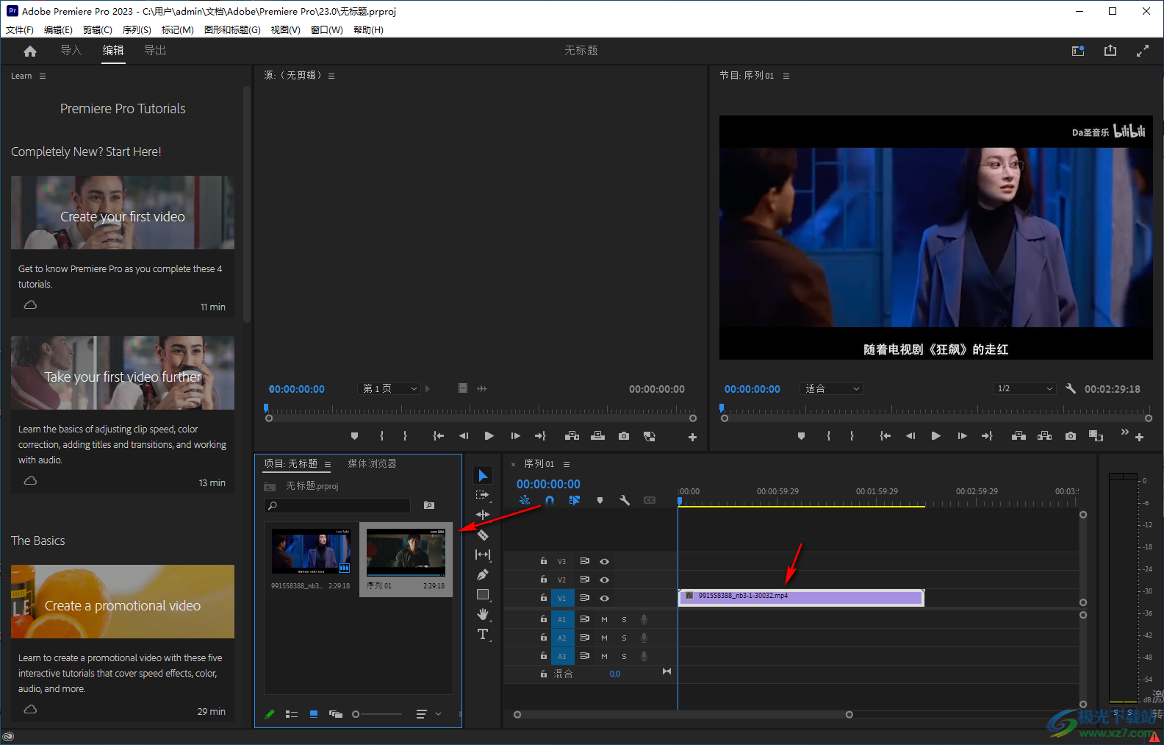Export frame camera icon in Program monitor
The height and width of the screenshot is (745, 1164).
(1071, 436)
